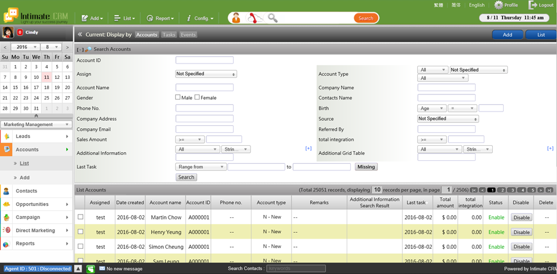Switch language to English

[477, 5]
